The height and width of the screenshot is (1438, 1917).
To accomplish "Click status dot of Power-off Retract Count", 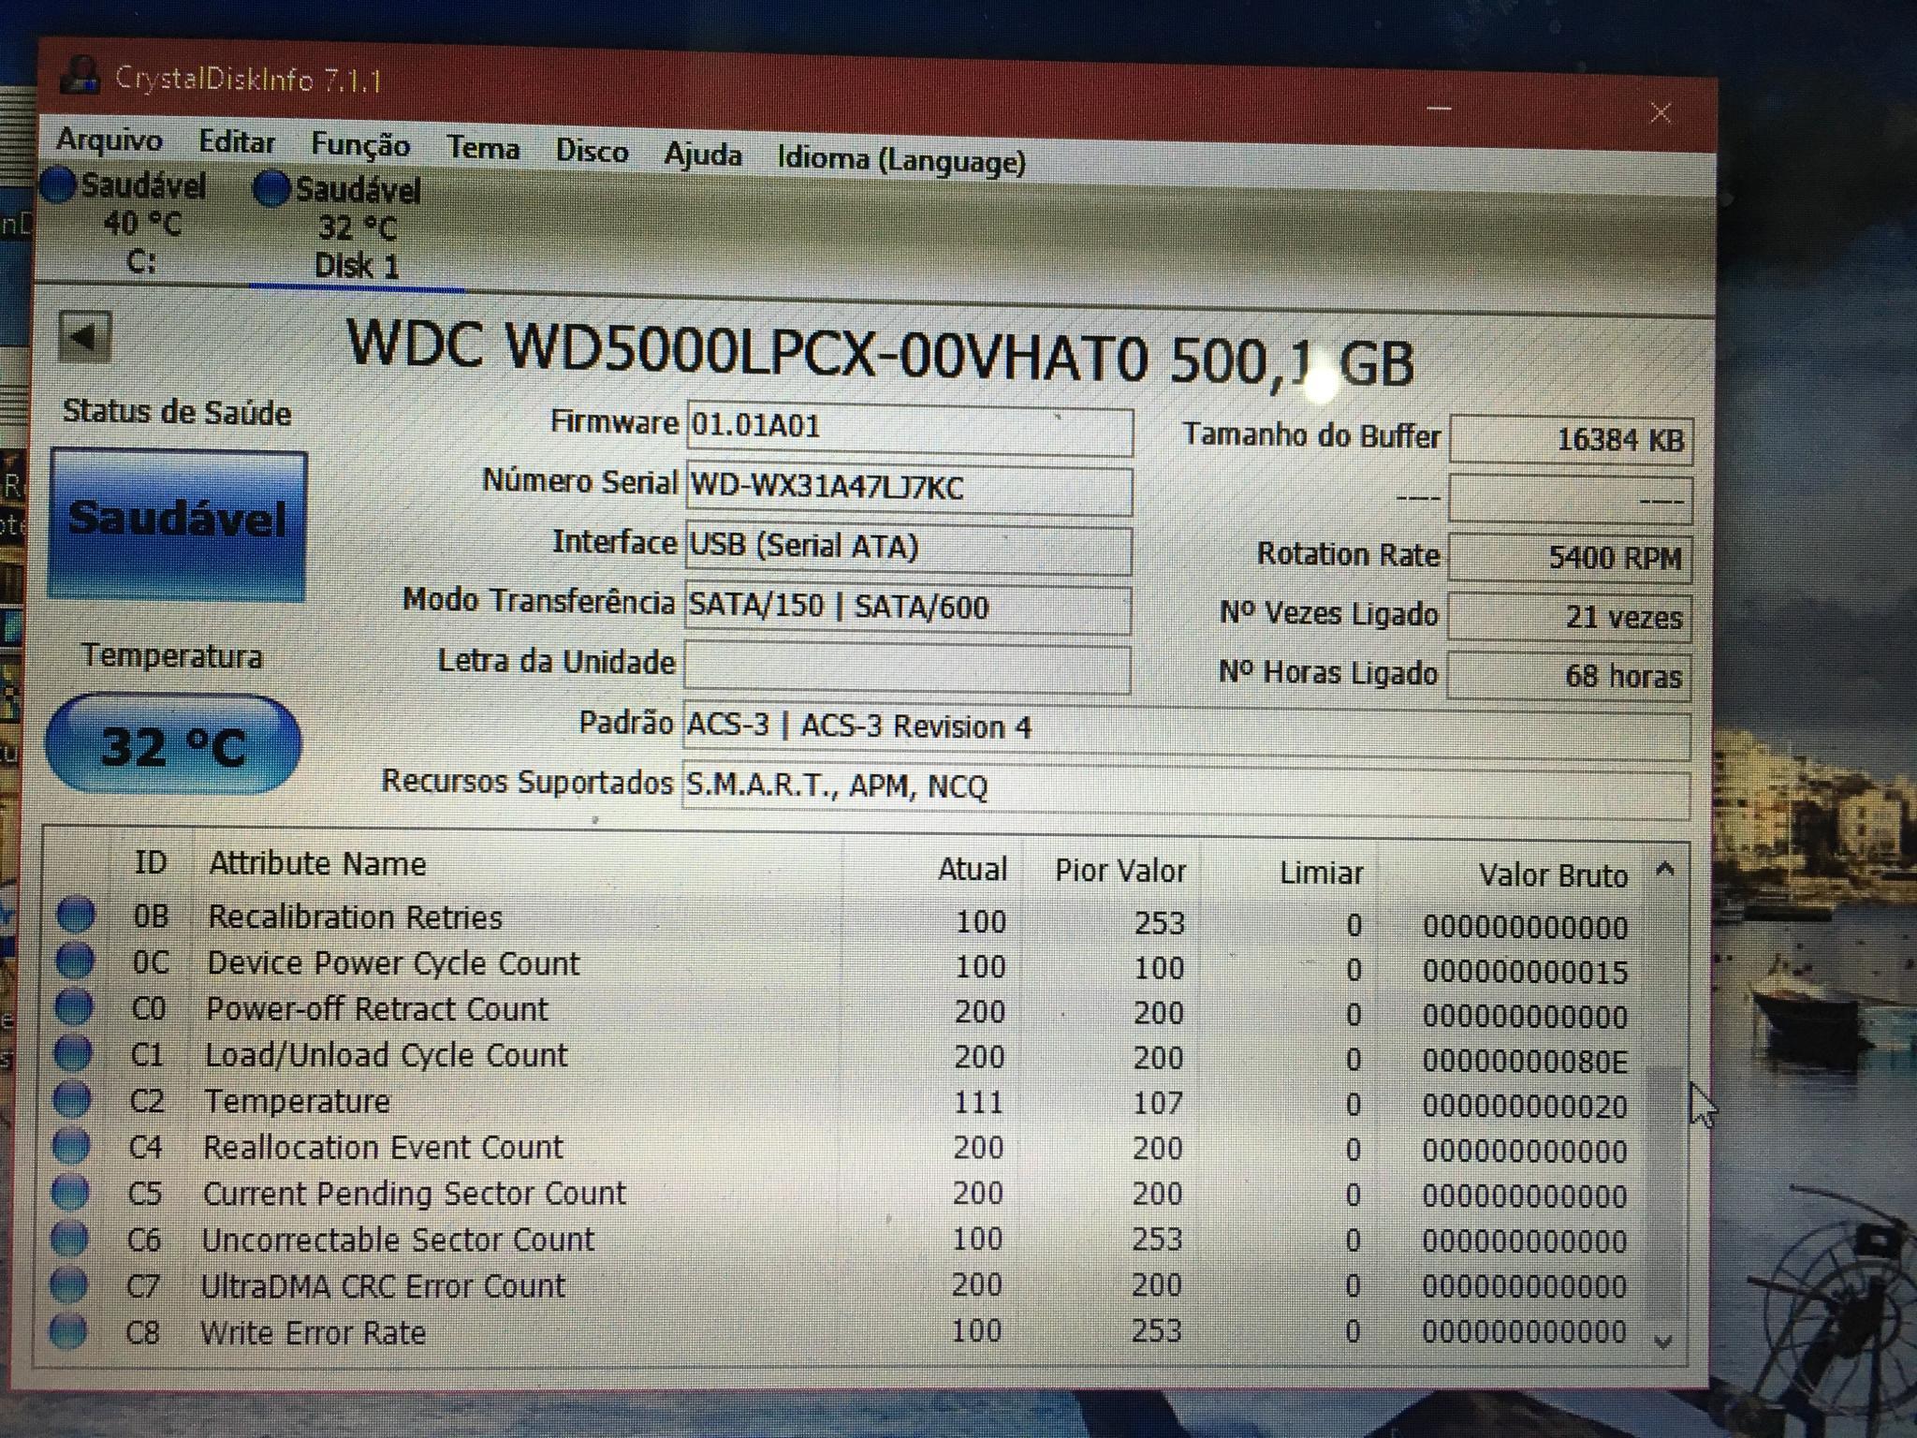I will pos(74,1005).
